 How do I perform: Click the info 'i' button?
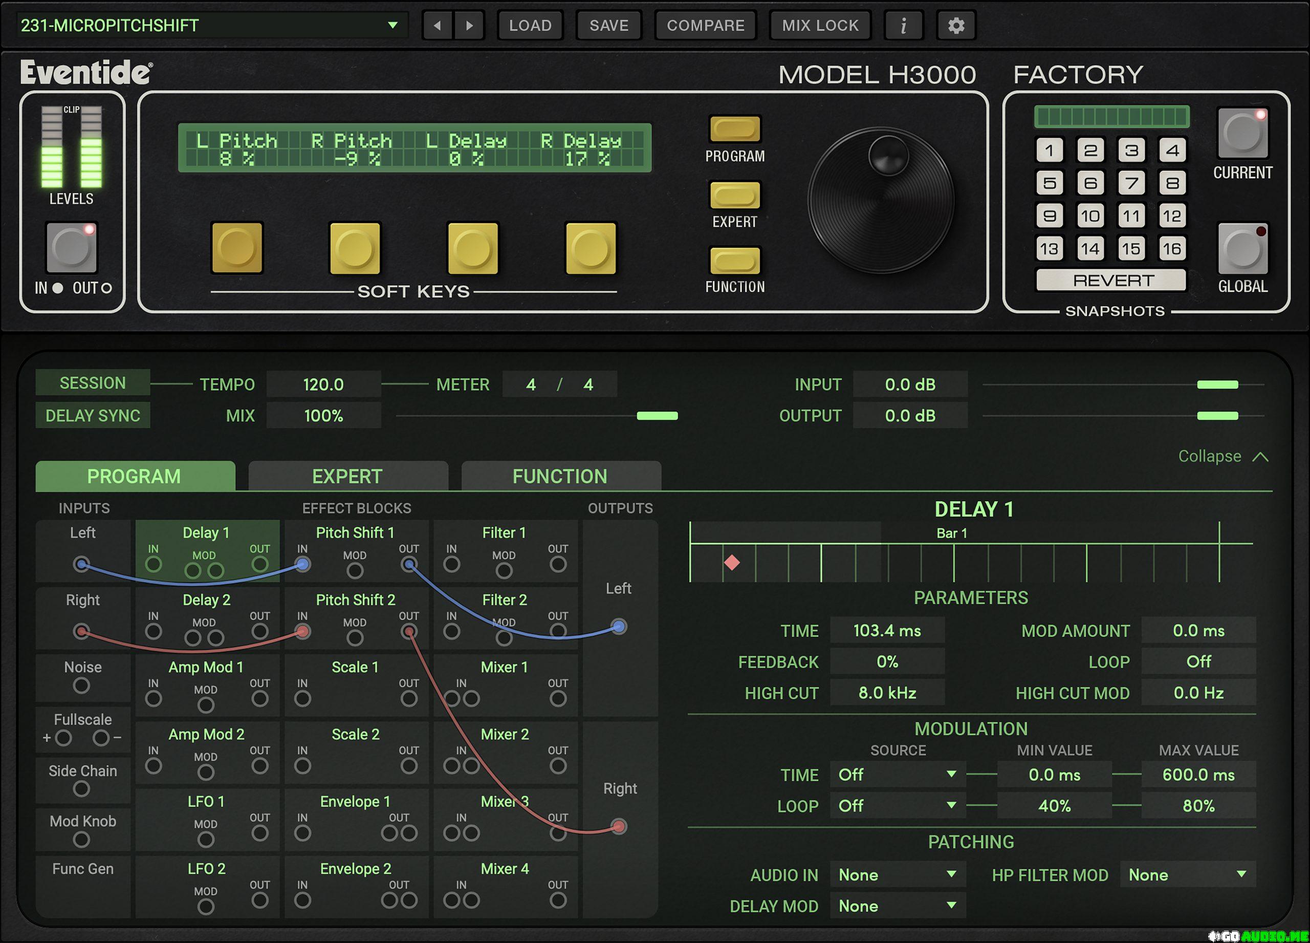click(903, 26)
